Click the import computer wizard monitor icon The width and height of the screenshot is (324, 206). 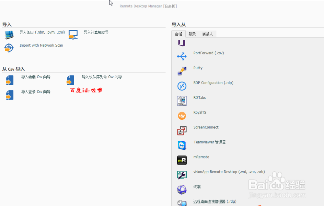click(73, 35)
